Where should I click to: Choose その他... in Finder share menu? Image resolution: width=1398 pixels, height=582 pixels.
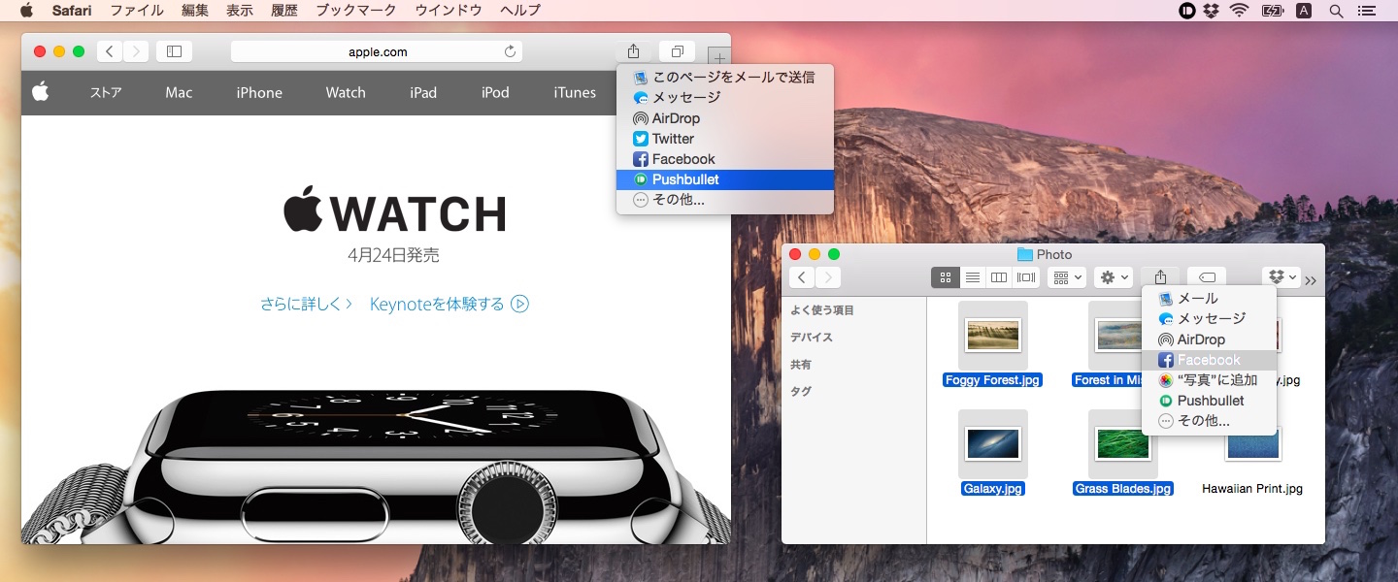pos(1209,421)
